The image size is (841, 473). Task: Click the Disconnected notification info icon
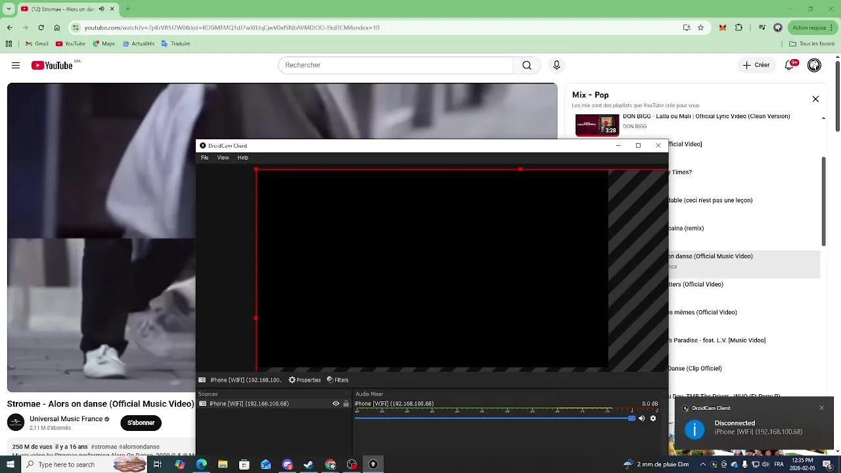coord(694,429)
